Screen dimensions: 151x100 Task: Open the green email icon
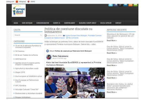(135, 5)
